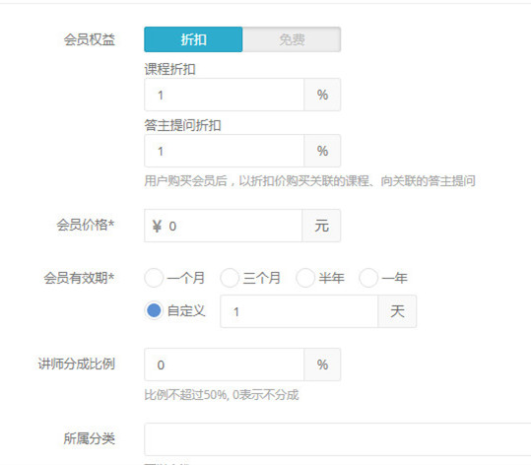
Task: Click the % addon beside 讲师分成比例
Action: [322, 365]
